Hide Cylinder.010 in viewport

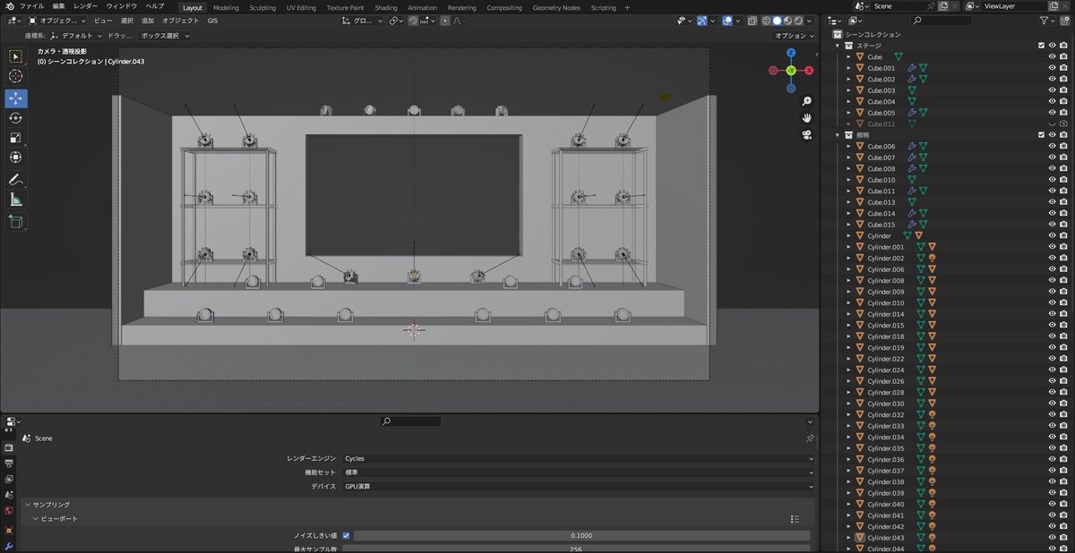pos(1053,302)
